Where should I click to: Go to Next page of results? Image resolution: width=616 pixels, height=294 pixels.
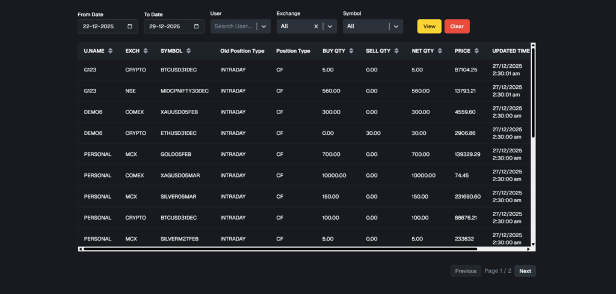(x=525, y=271)
